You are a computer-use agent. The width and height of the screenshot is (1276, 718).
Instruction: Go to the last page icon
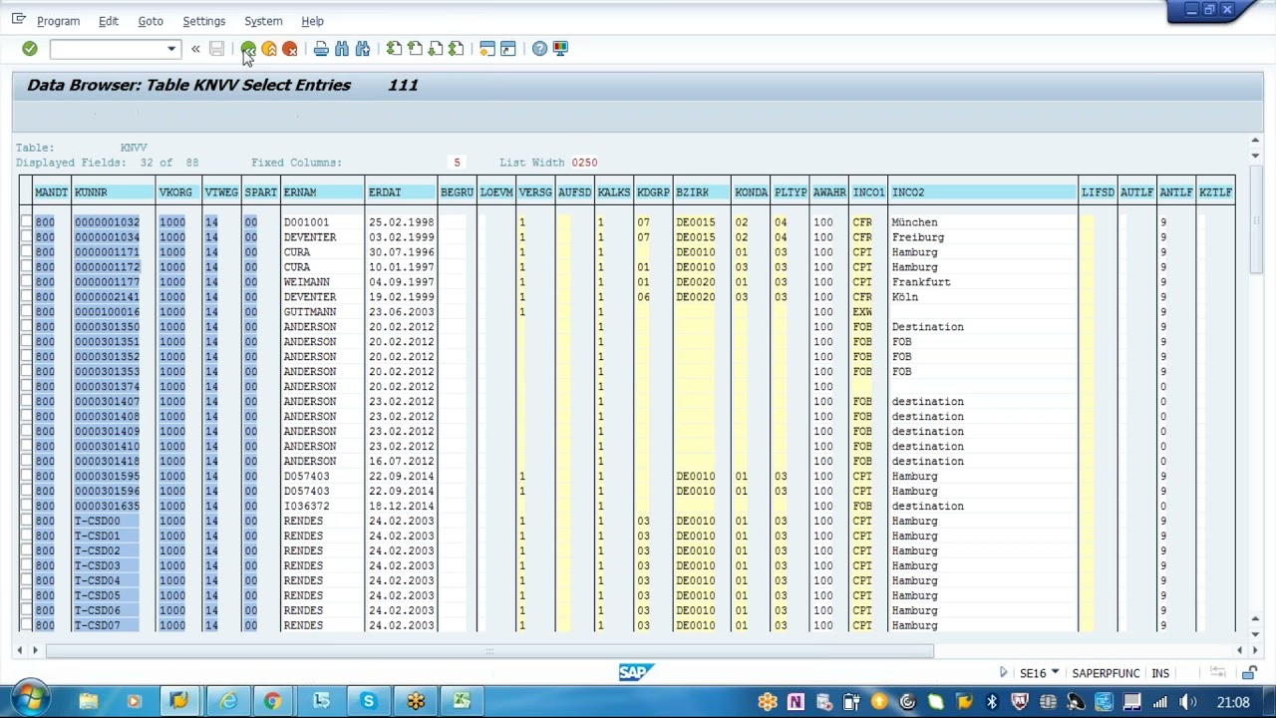[457, 49]
